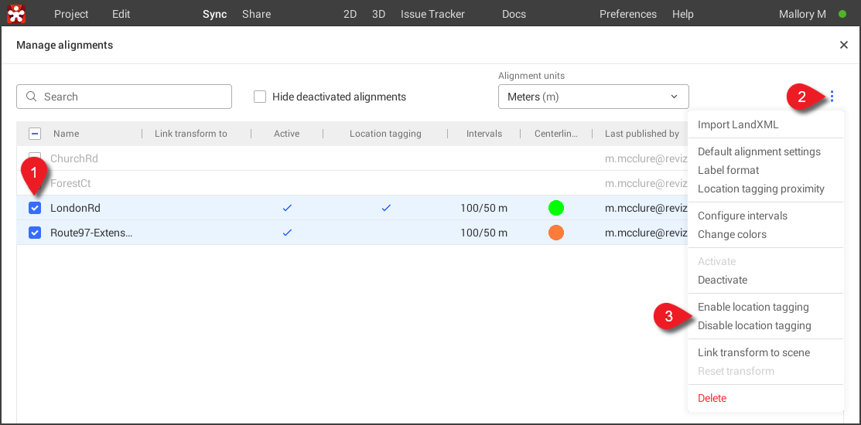Screen dimensions: 861x425
Task: Toggle Active checkmark for LondonRd
Action: point(287,208)
